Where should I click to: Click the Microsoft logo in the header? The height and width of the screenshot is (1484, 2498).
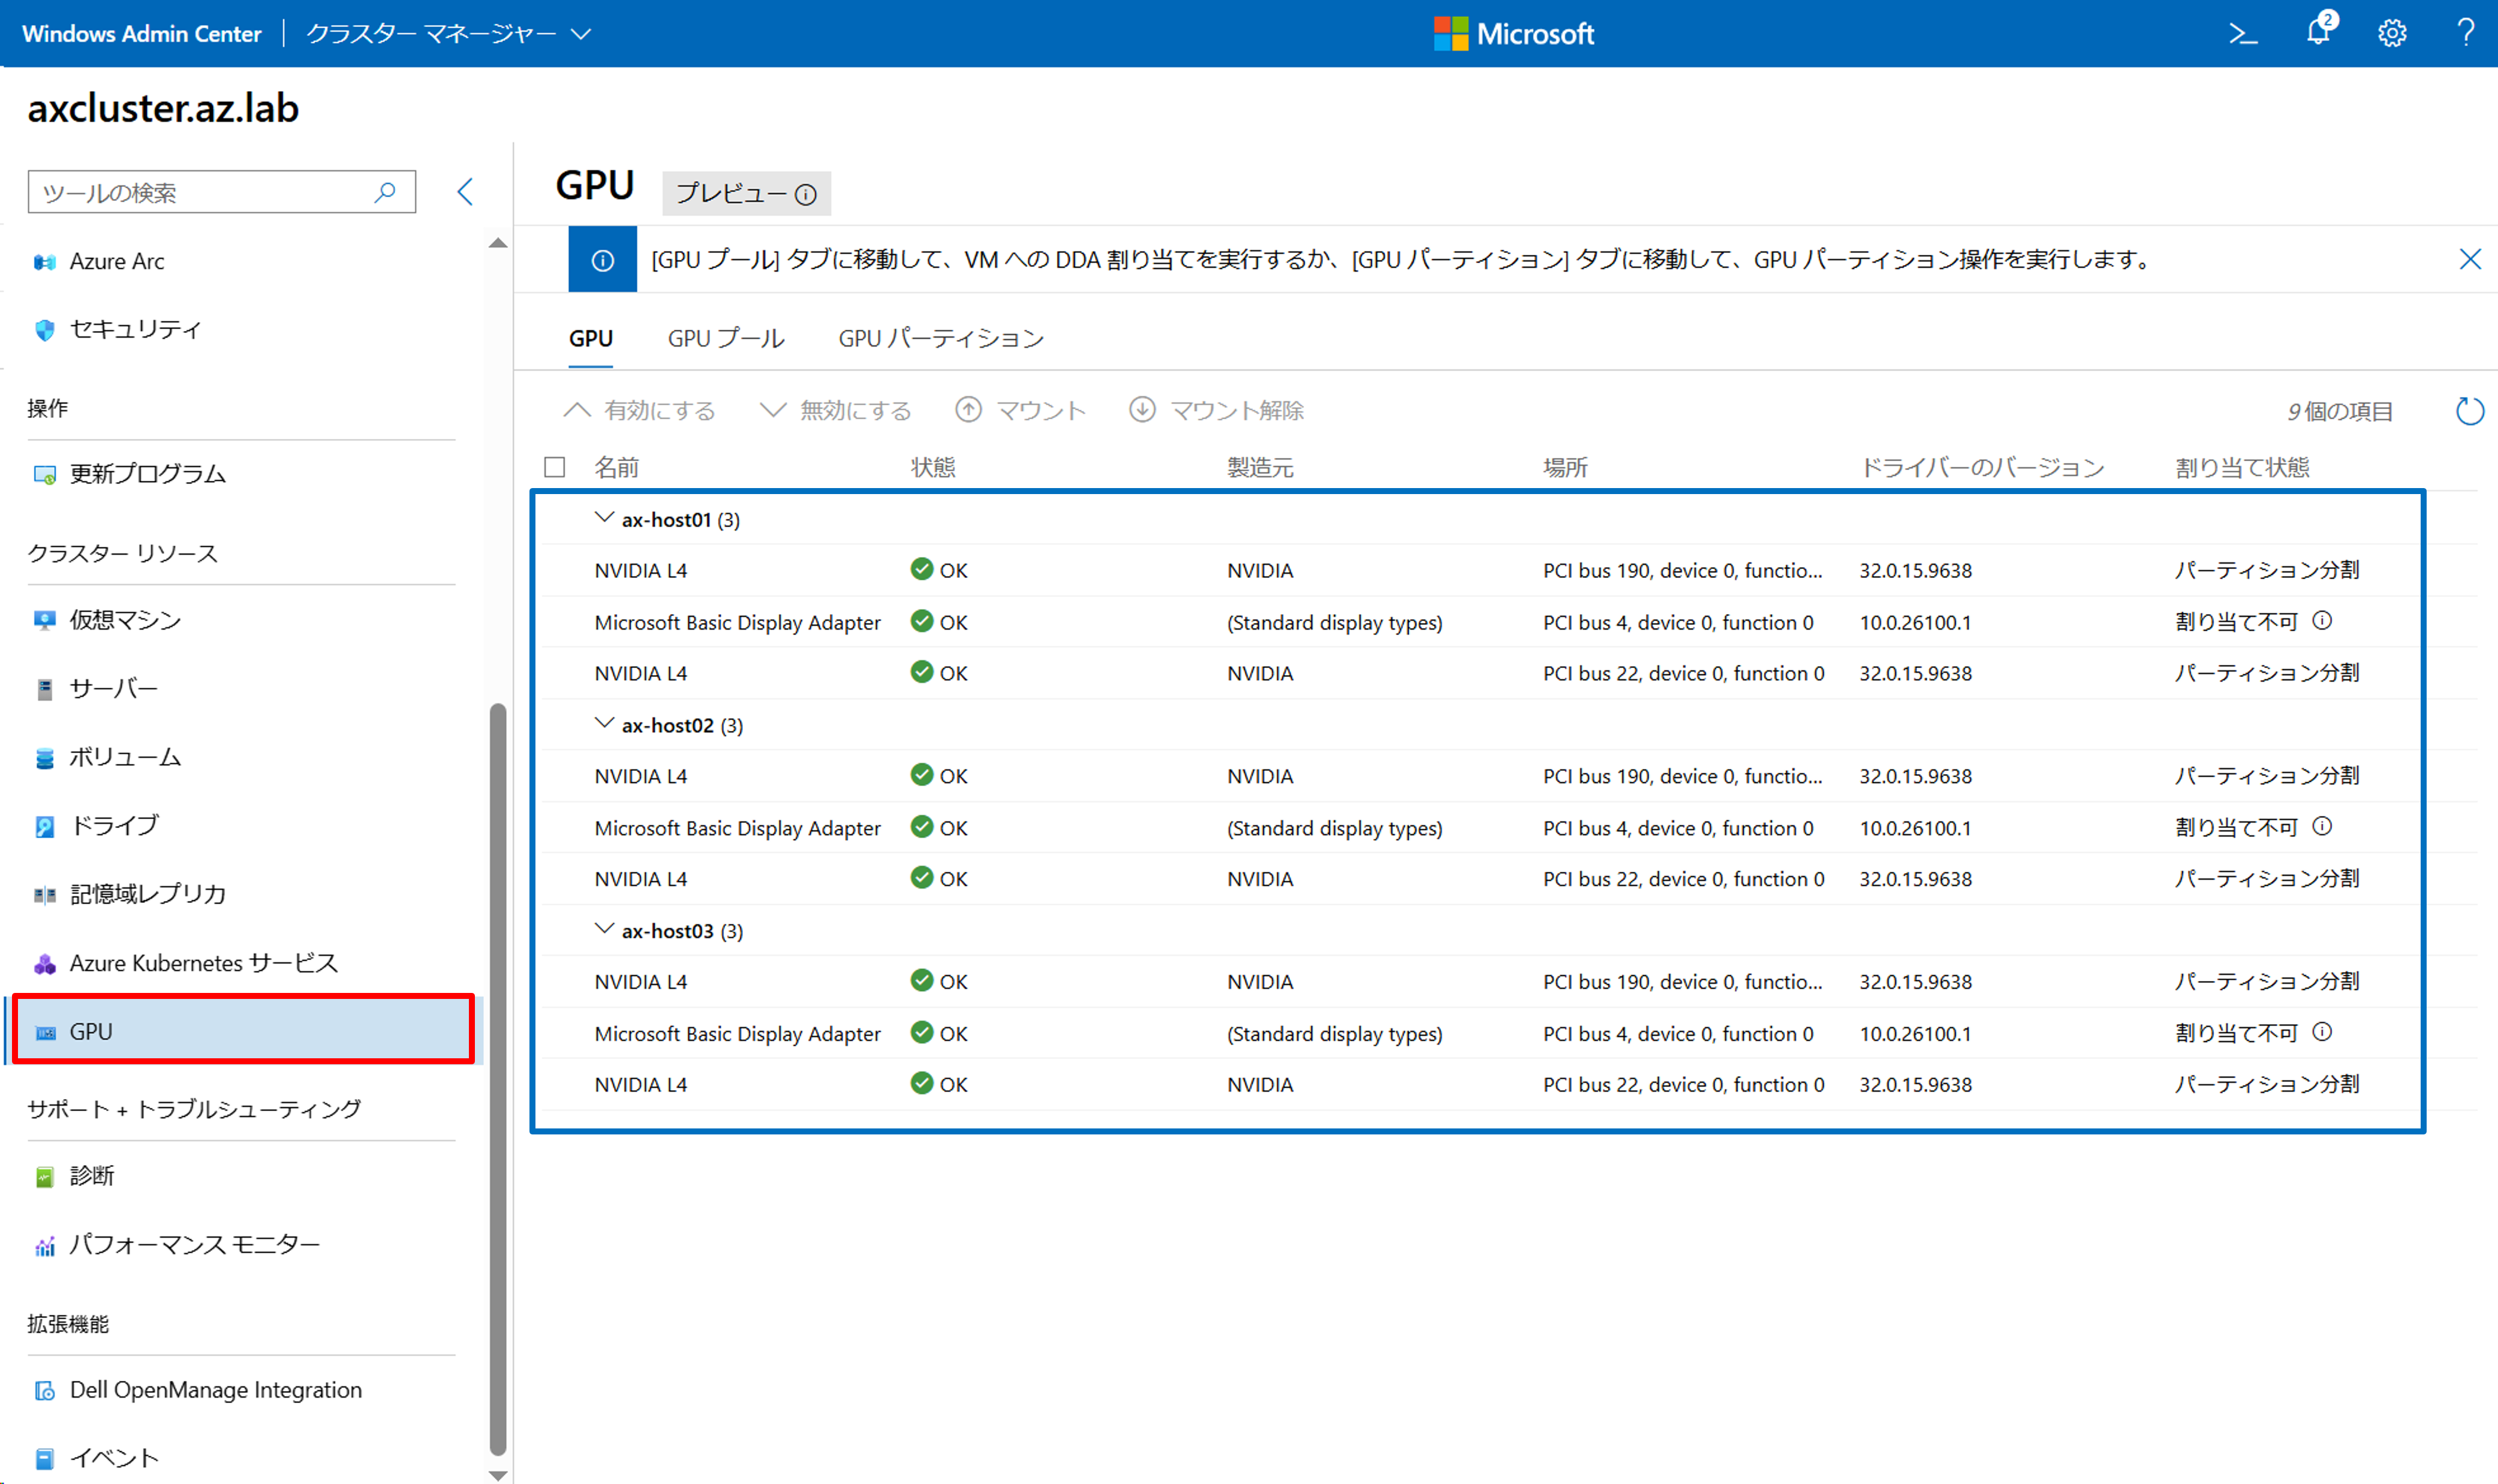(x=1514, y=34)
